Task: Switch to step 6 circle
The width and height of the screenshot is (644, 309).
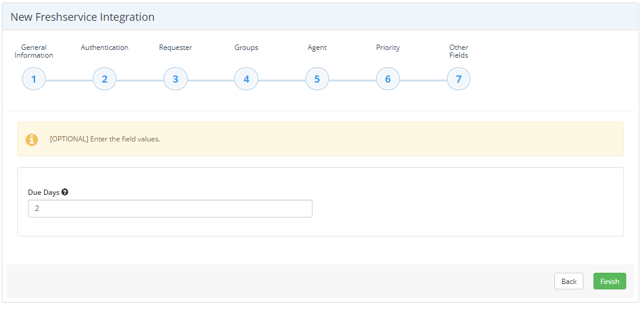Action: click(x=388, y=79)
